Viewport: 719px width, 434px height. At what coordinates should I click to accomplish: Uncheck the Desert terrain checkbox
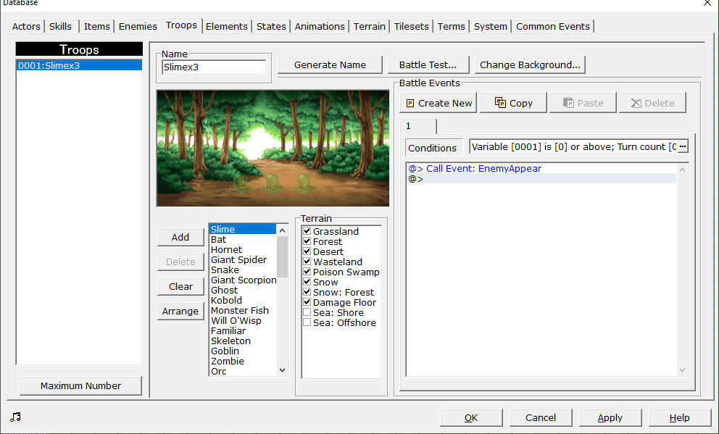[307, 251]
